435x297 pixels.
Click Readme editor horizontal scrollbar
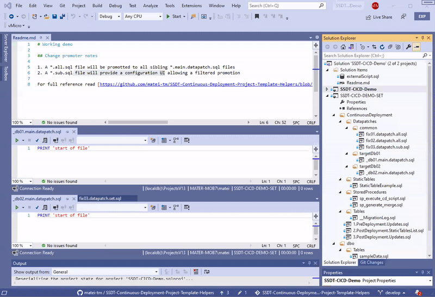pyautogui.click(x=138, y=122)
